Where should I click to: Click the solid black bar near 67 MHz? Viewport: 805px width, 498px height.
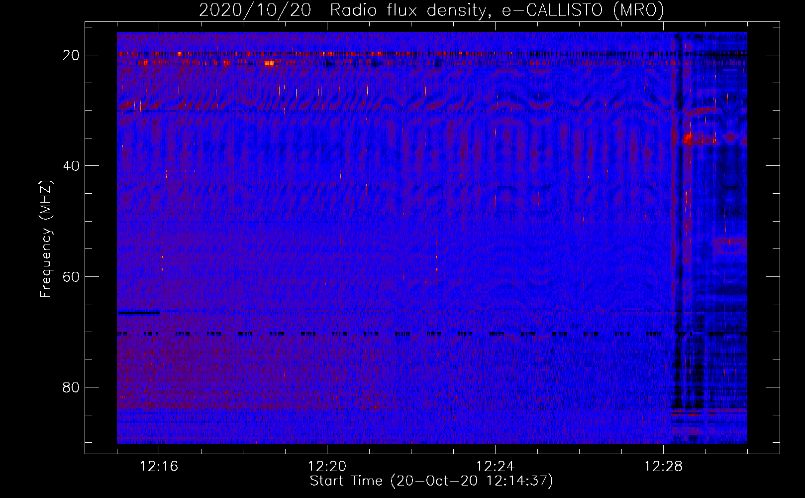139,313
